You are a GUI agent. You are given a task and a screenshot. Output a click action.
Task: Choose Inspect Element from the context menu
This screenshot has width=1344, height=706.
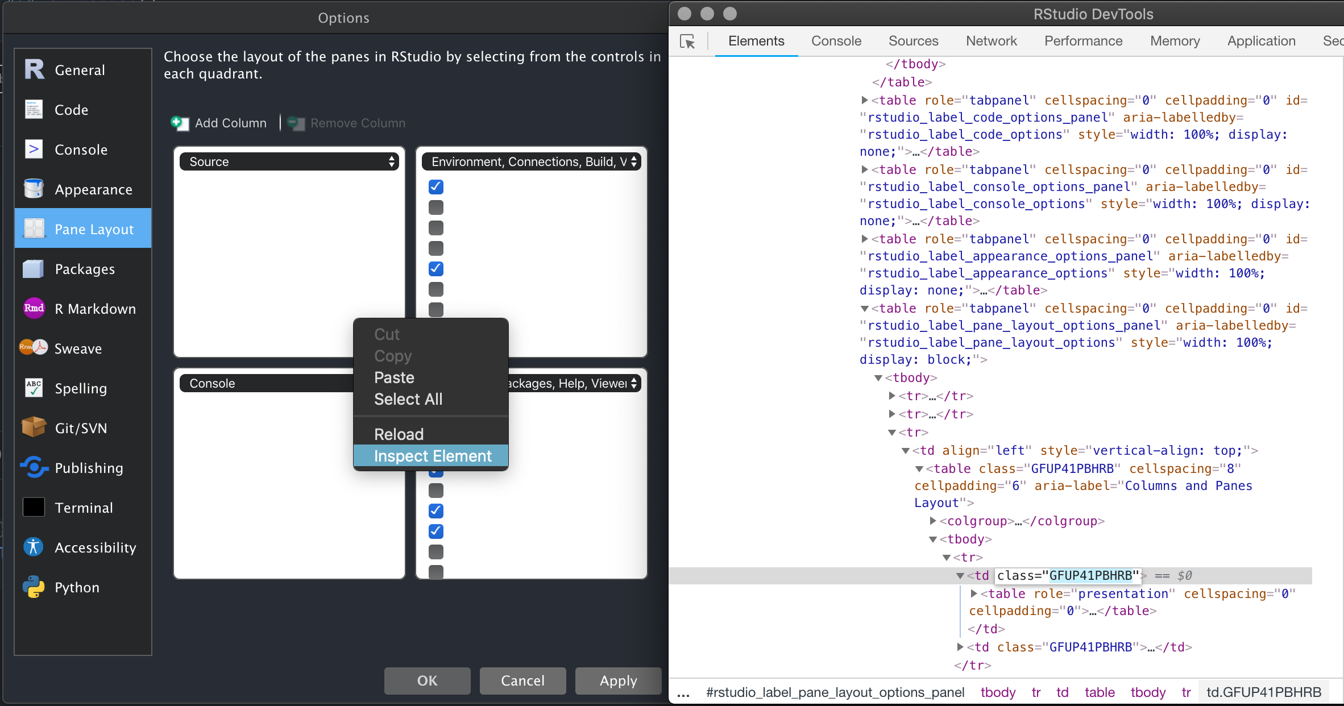(x=432, y=455)
